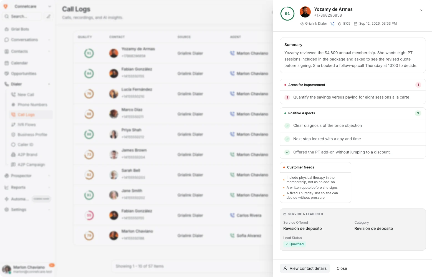This screenshot has width=432, height=277.
Task: Click the blue outbound call icon
Action: (332, 24)
